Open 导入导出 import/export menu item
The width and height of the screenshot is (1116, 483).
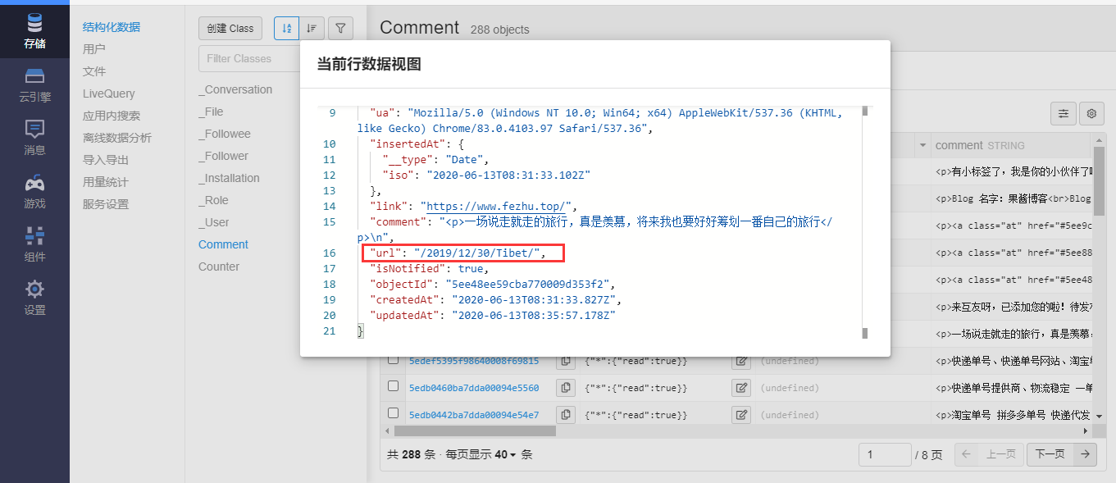[106, 160]
